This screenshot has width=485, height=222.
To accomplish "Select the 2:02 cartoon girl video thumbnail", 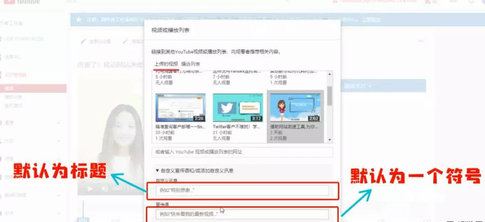I will [x=295, y=107].
